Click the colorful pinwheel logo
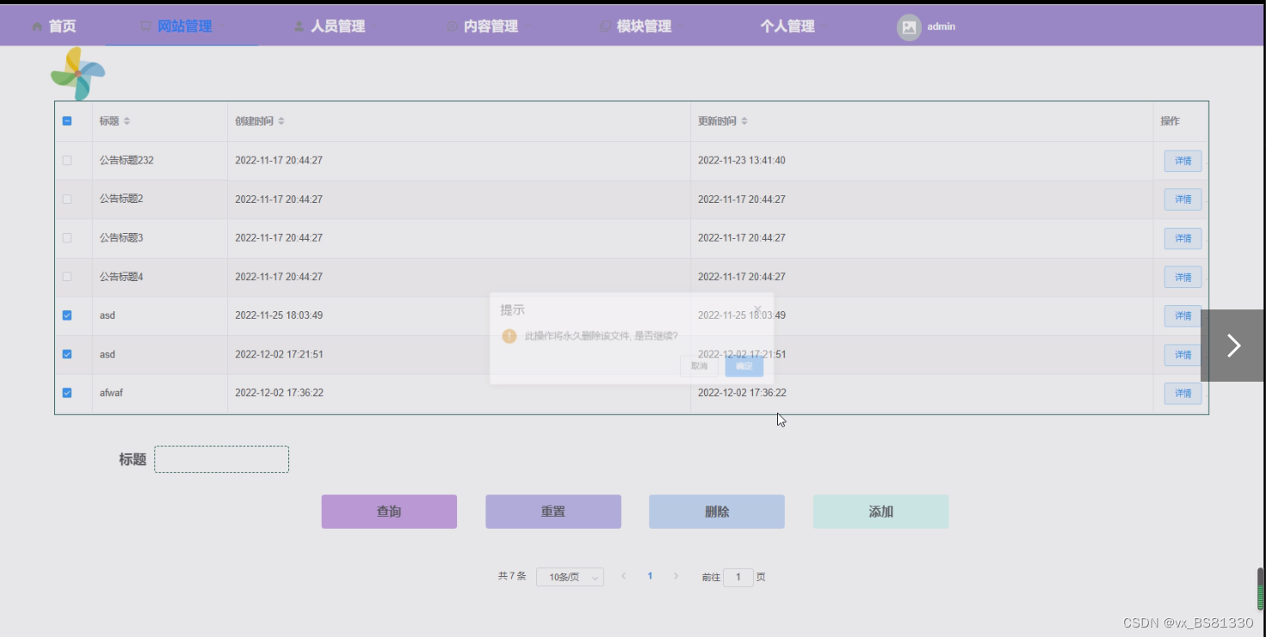 tap(77, 74)
